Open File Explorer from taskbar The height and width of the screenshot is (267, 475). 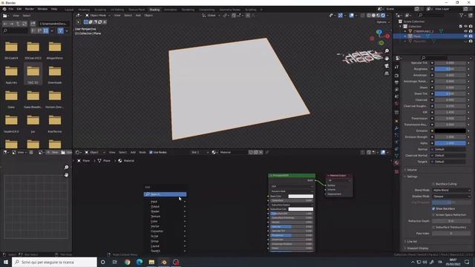point(151,262)
